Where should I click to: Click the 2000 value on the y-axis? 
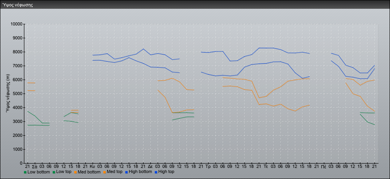[x=18, y=135]
